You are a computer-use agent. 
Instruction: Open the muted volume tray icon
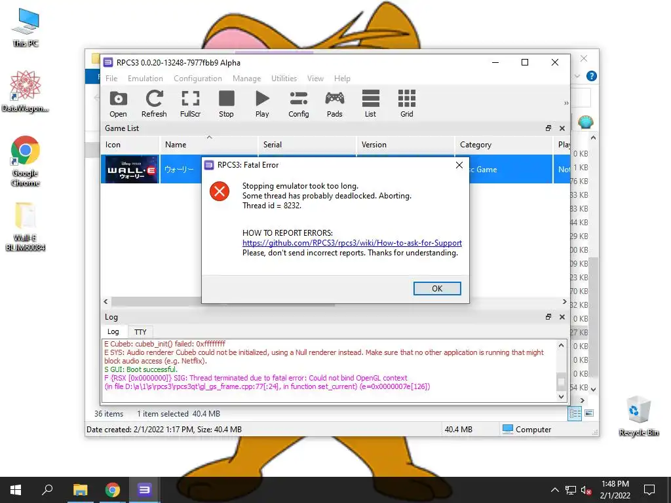pos(586,490)
